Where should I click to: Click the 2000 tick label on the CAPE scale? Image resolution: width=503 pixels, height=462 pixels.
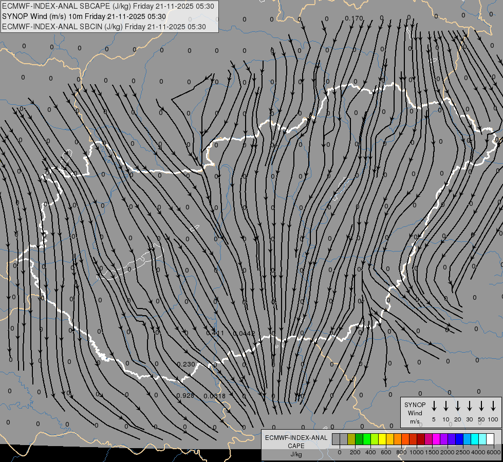tap(447, 452)
